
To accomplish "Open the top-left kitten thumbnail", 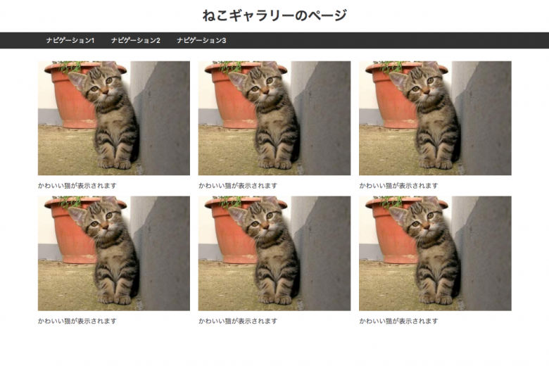I will pyautogui.click(x=114, y=118).
